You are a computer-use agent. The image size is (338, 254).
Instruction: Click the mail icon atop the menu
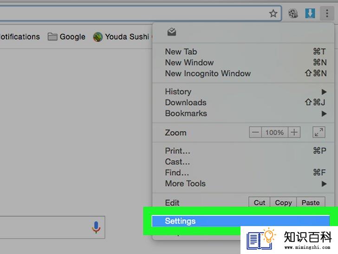point(172,32)
